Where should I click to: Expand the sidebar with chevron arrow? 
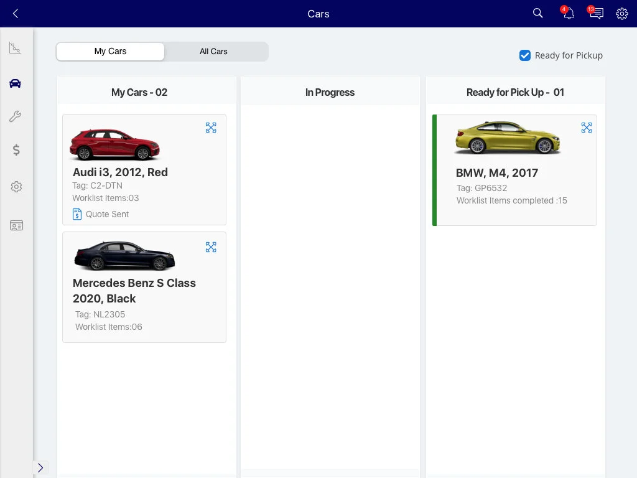[40, 467]
